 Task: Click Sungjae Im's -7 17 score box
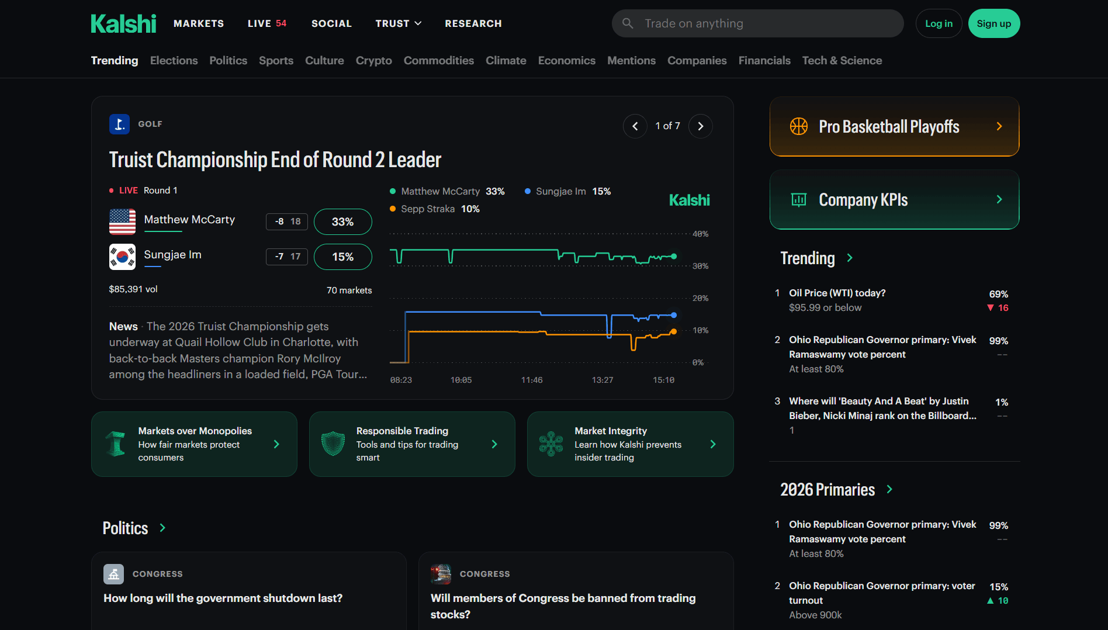(287, 257)
